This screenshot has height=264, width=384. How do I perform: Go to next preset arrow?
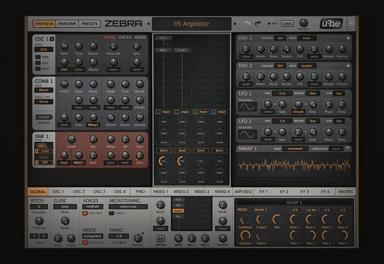[235, 24]
